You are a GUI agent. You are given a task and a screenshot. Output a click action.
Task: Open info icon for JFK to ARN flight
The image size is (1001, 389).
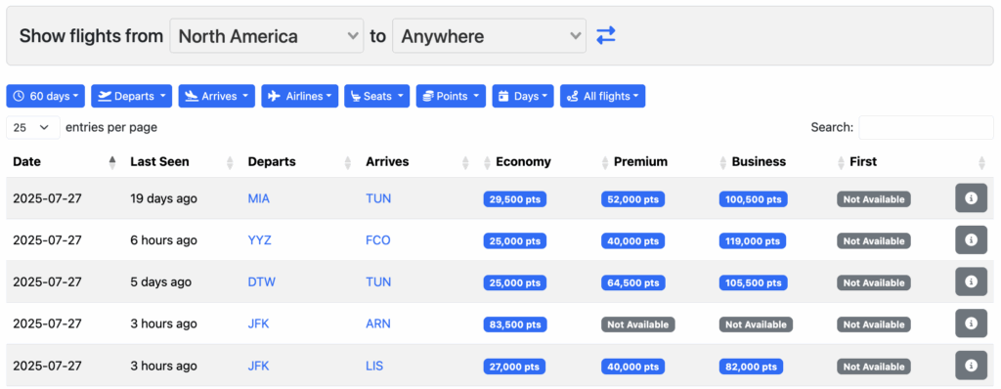pos(971,324)
